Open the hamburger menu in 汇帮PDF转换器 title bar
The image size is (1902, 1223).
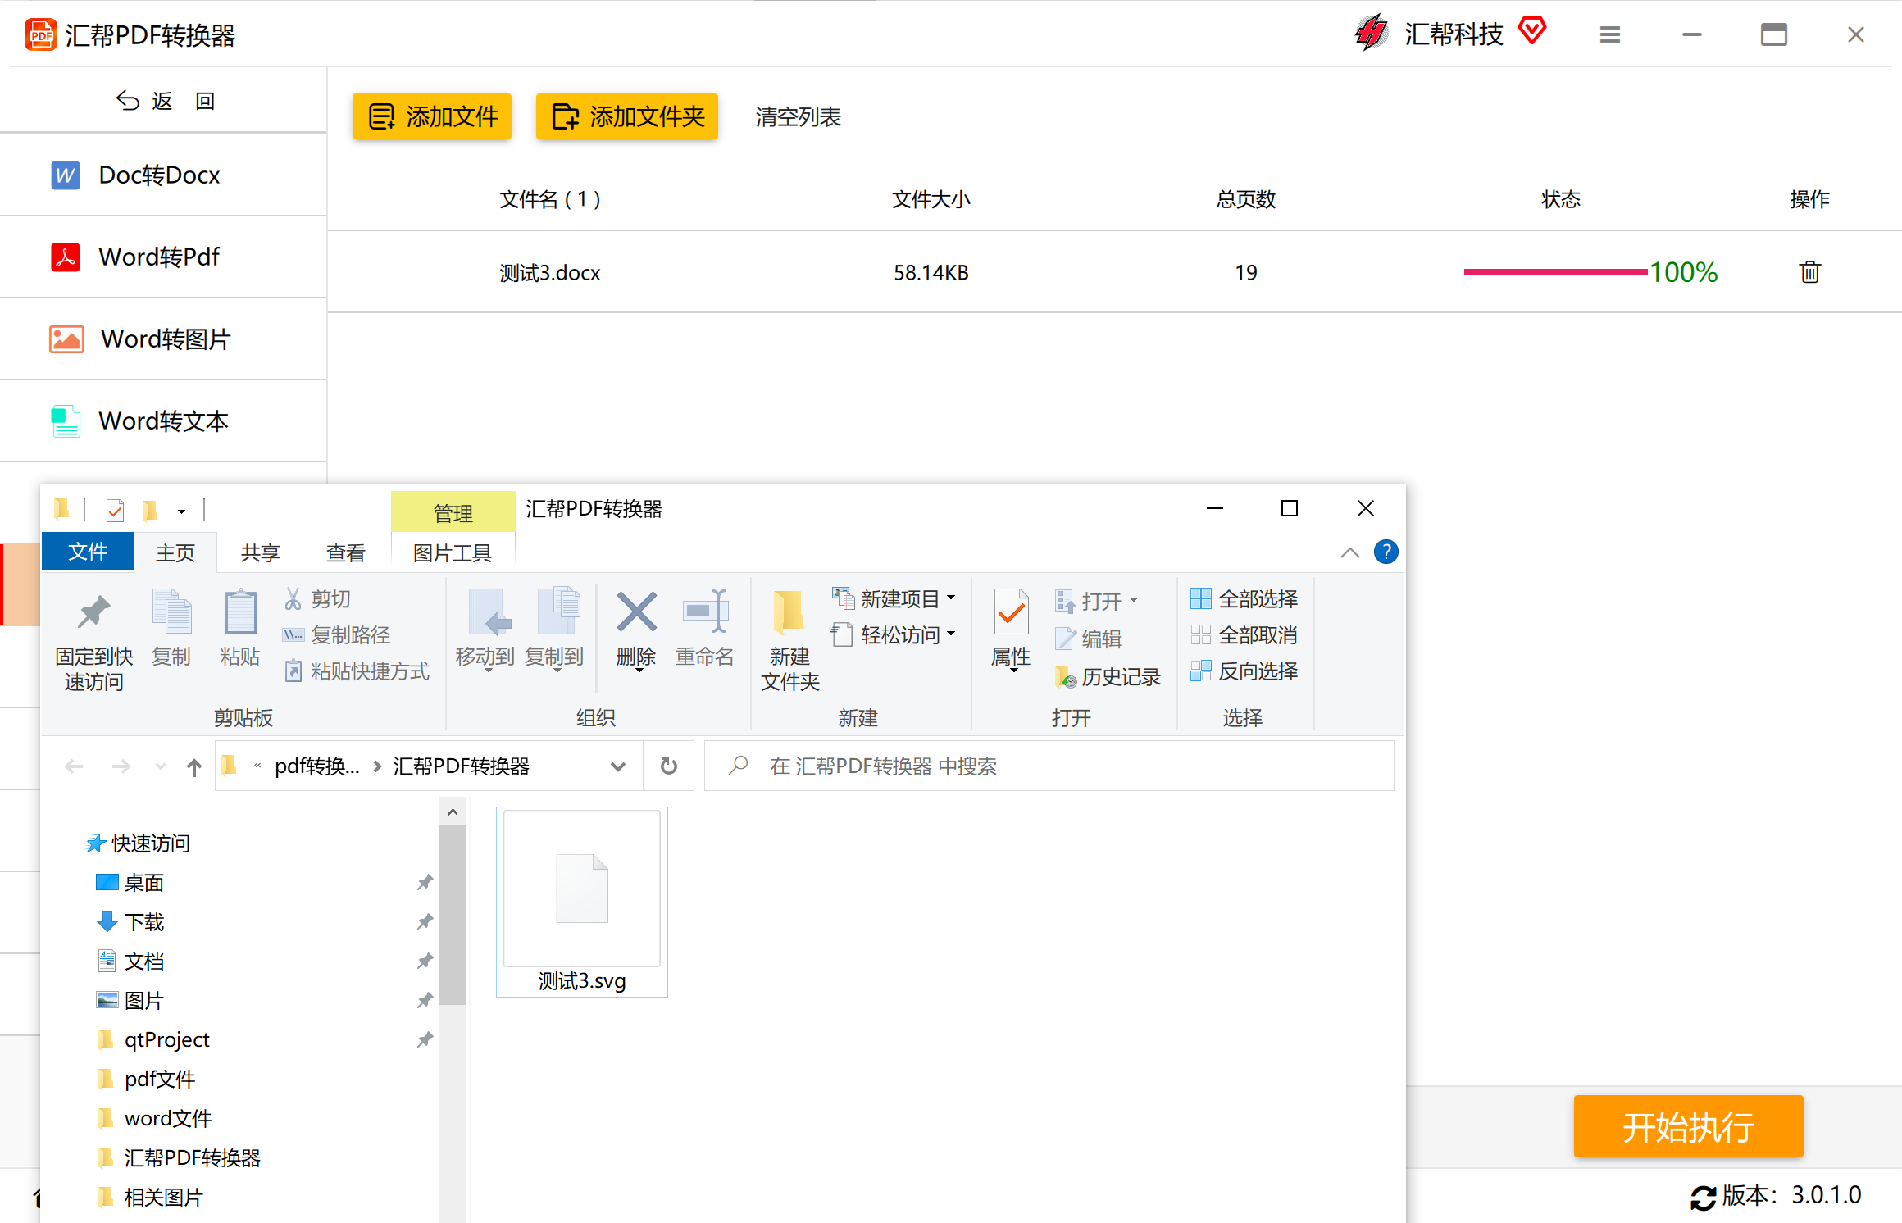tap(1609, 34)
